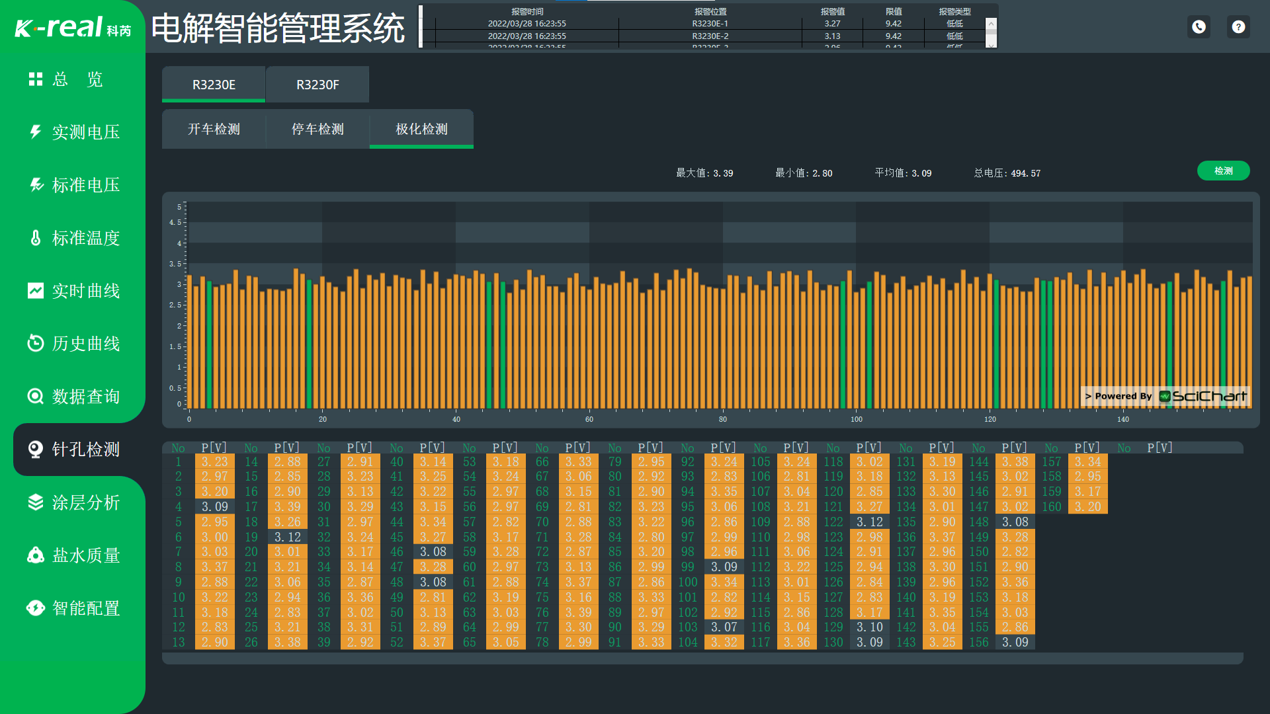Click the magnifier icon beside 数据查询
Image resolution: width=1270 pixels, height=714 pixels.
[36, 396]
